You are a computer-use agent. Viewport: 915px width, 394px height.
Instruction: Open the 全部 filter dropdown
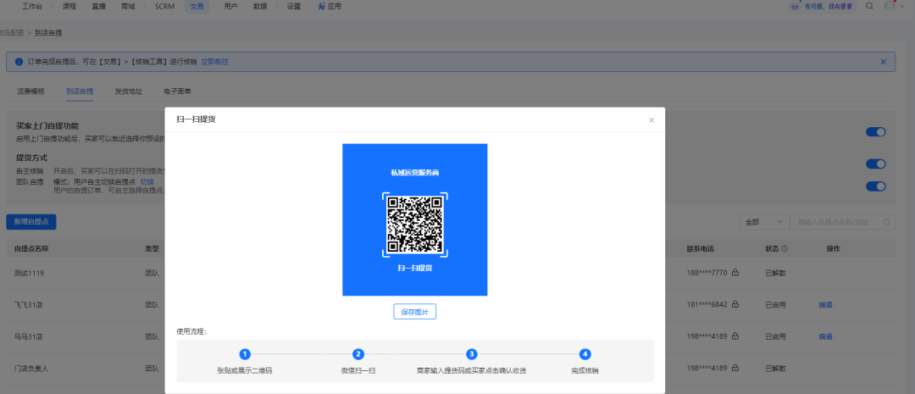(764, 222)
